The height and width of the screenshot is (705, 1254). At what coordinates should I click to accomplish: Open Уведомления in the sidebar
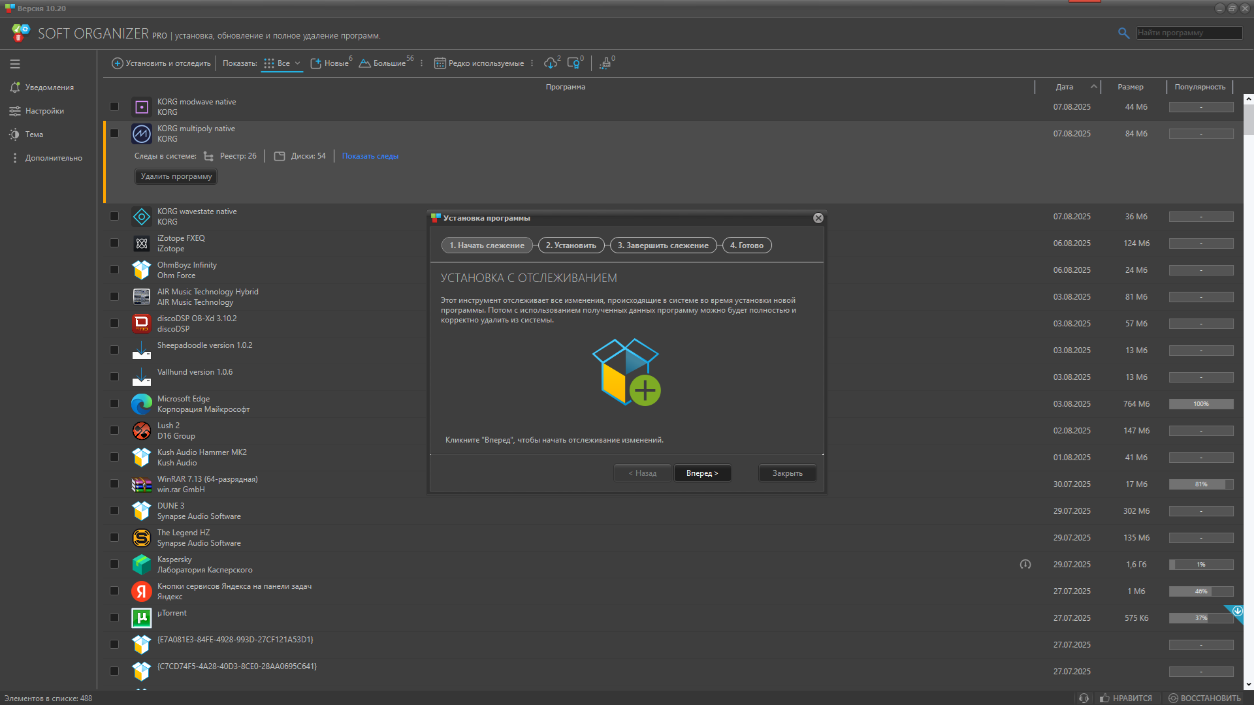coord(42,87)
